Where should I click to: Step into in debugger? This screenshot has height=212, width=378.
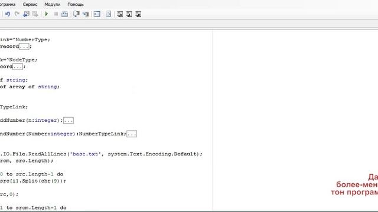tap(86, 14)
